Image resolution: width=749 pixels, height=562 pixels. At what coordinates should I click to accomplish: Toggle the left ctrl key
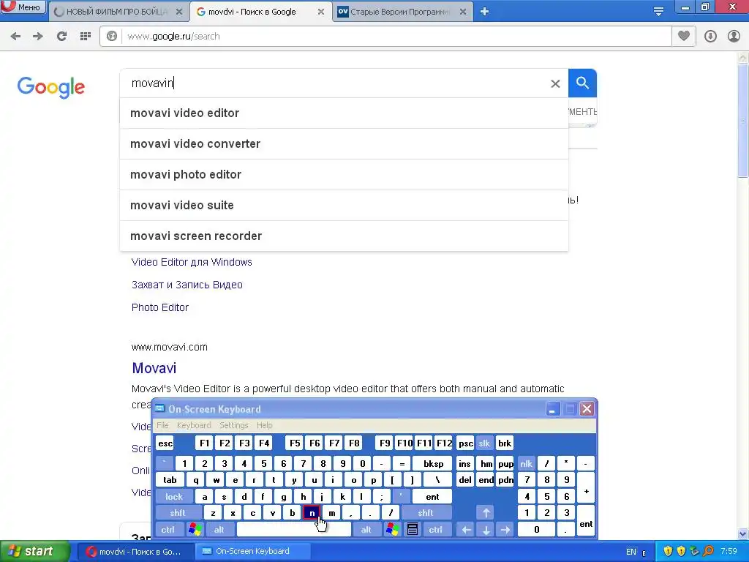(168, 530)
